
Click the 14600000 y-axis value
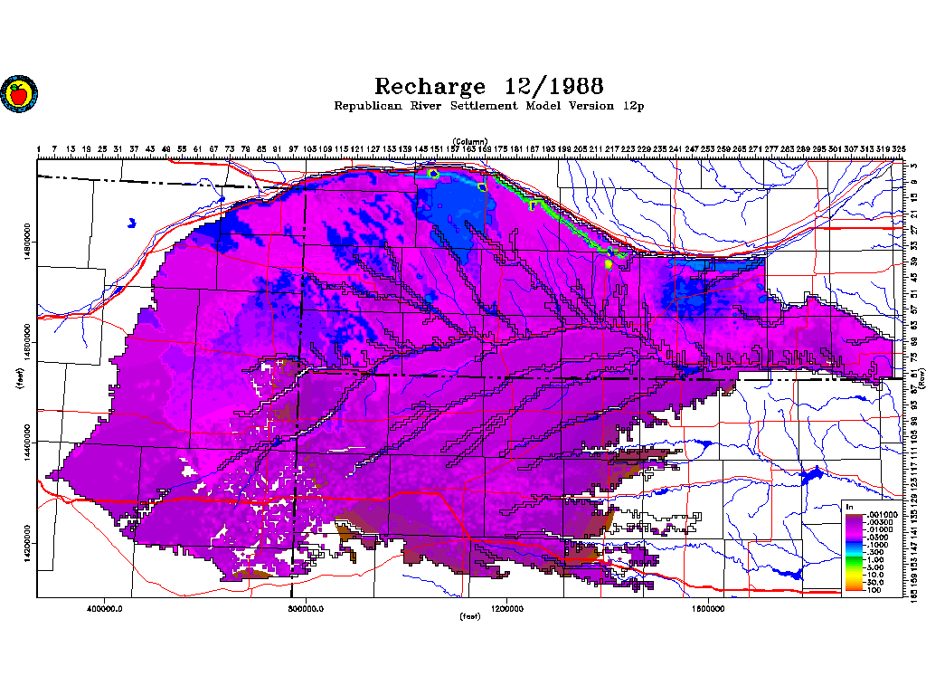[27, 343]
